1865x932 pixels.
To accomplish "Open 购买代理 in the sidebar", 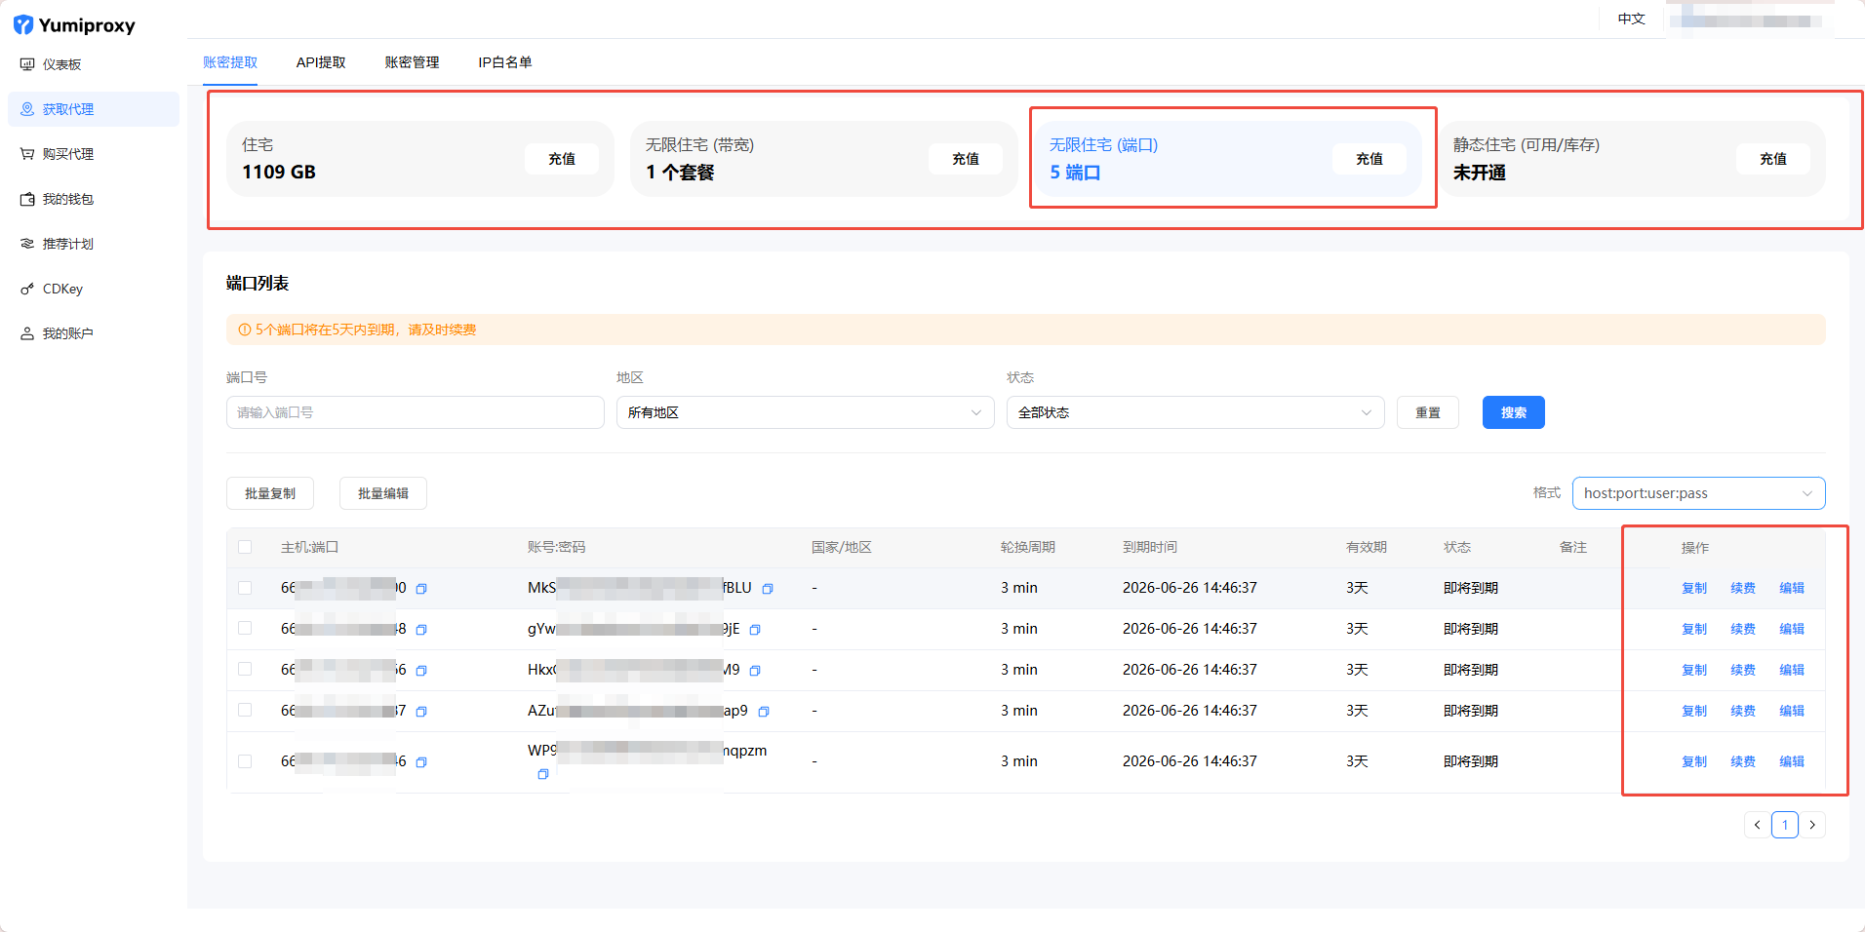I will point(94,154).
